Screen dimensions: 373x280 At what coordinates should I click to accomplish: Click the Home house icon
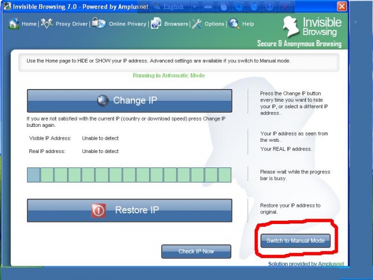click(x=13, y=23)
